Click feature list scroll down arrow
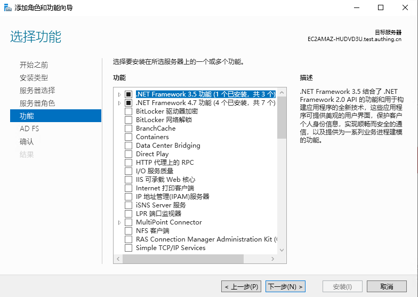This screenshot has width=418, height=297. (282, 250)
